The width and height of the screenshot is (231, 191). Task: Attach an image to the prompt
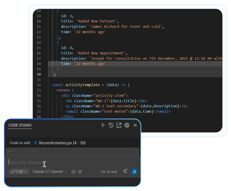(73, 172)
